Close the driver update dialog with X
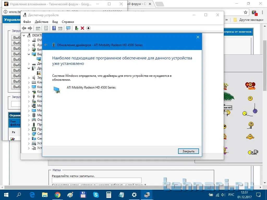The height and width of the screenshot is (200, 267). pos(198,37)
